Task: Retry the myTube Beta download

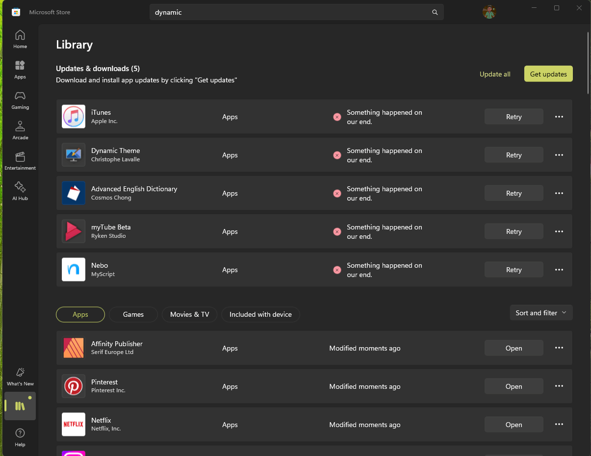Action: point(514,231)
